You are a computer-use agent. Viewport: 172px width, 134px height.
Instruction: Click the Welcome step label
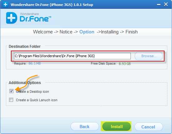pyautogui.click(x=43, y=32)
